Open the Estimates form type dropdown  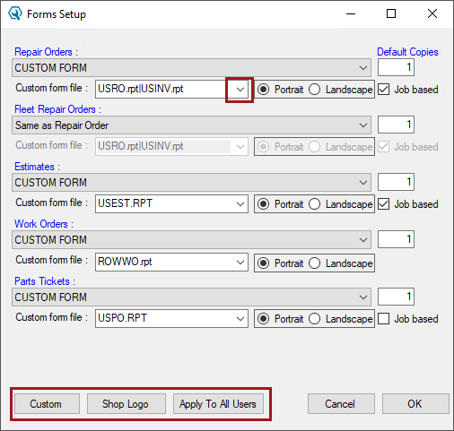191,183
